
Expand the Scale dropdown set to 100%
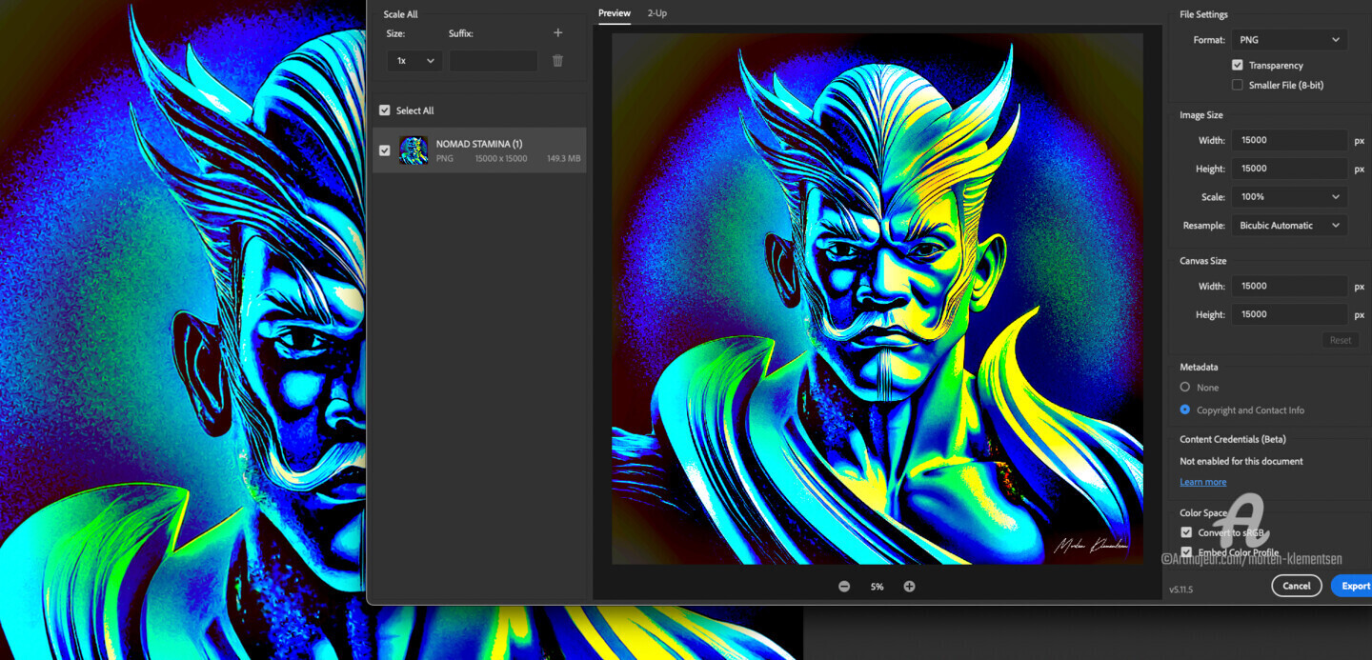coord(1289,197)
